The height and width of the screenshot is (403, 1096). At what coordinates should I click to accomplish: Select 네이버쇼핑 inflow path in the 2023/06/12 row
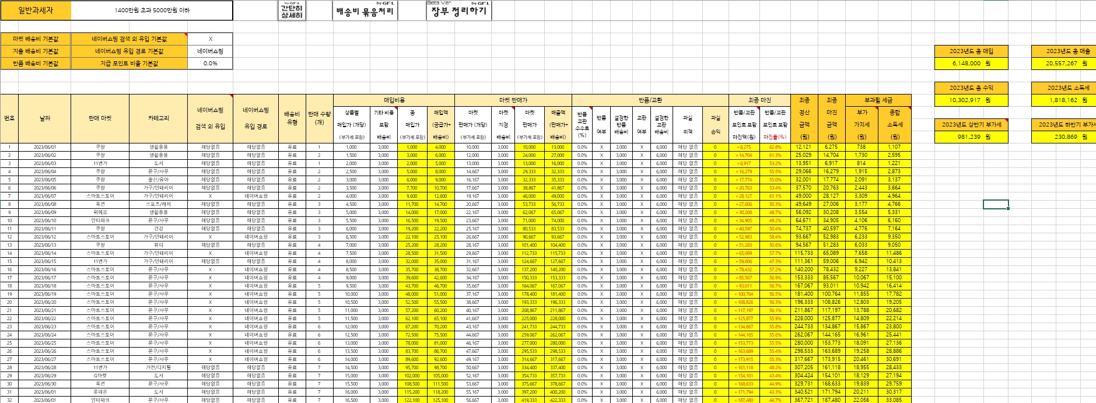coord(255,237)
